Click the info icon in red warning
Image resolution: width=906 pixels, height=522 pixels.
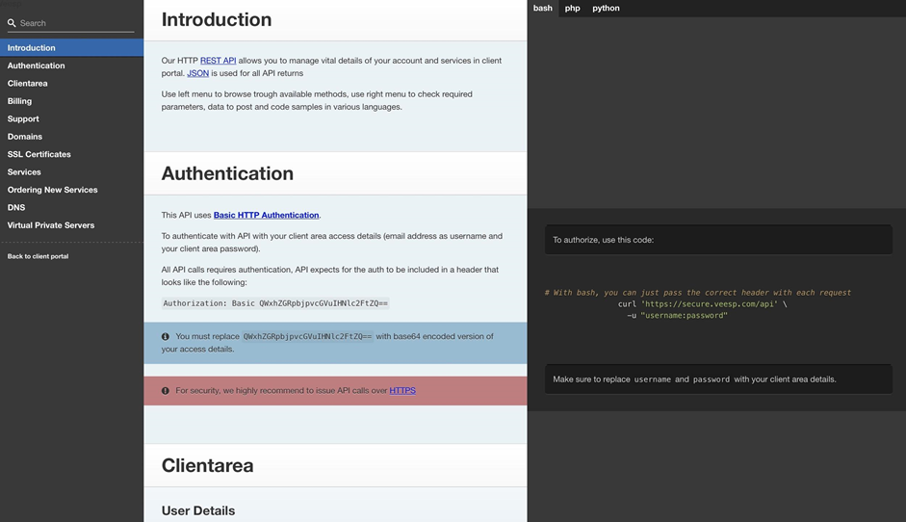tap(166, 391)
